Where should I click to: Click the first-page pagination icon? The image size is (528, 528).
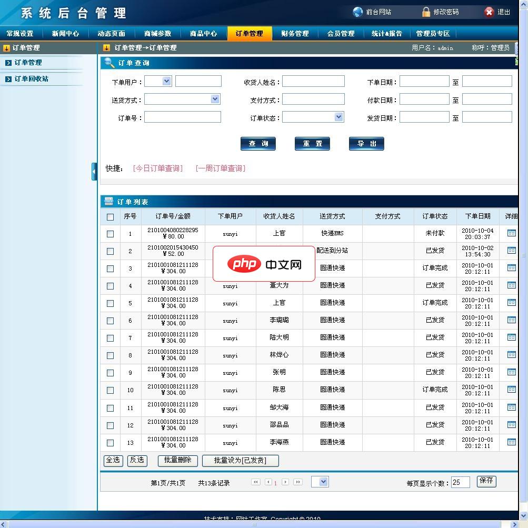click(x=256, y=481)
